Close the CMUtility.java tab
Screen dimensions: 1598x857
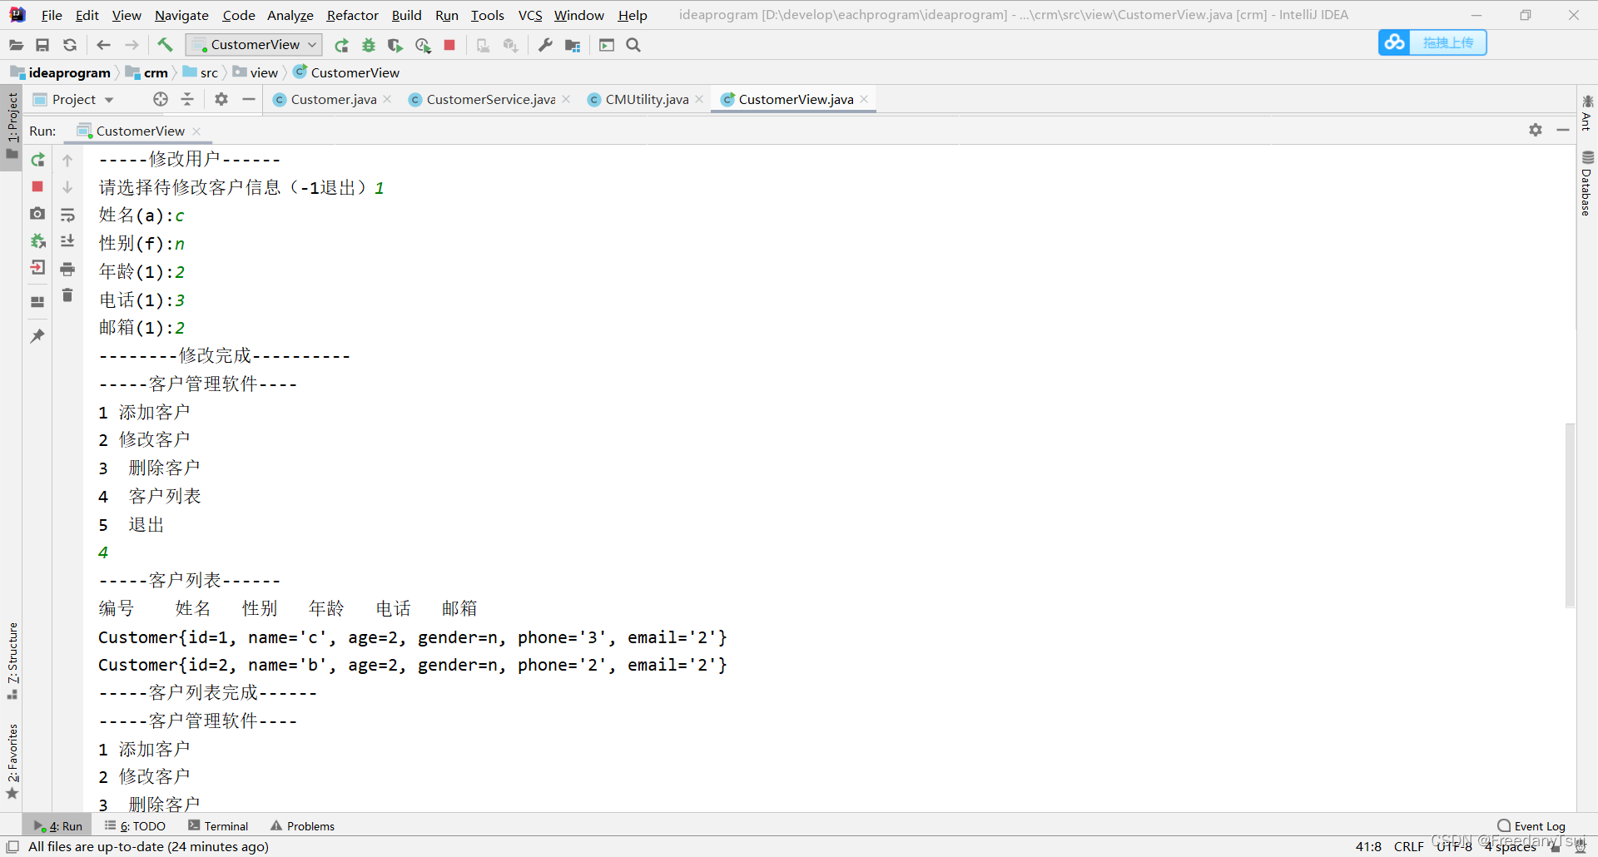[699, 100]
